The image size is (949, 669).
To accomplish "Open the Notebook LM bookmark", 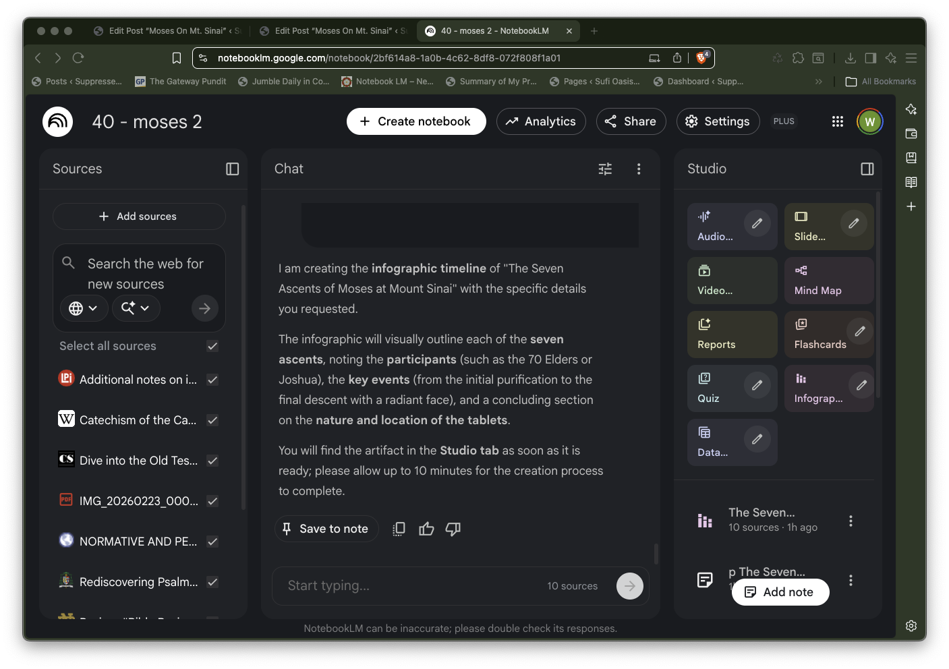I will click(387, 82).
